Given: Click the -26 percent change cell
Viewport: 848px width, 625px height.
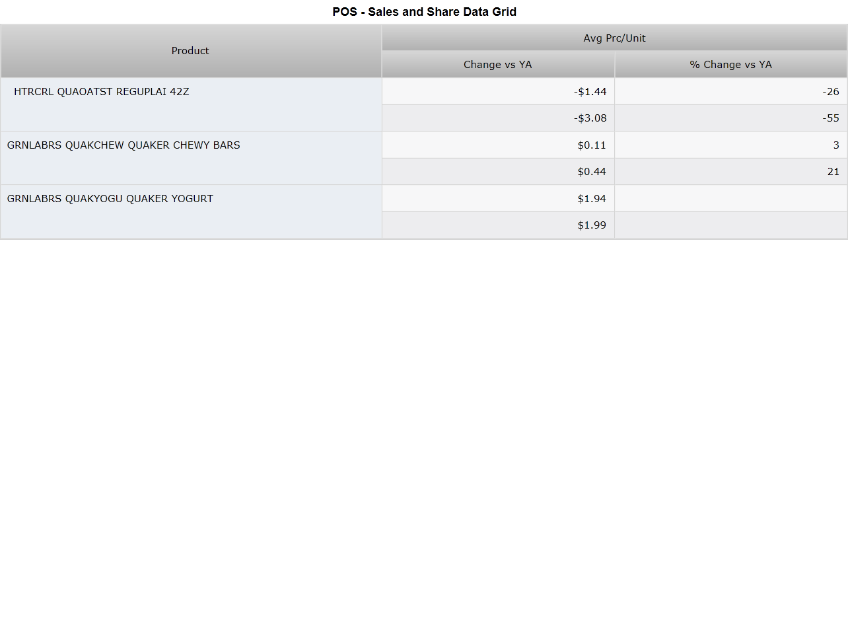Looking at the screenshot, I should click(x=731, y=92).
